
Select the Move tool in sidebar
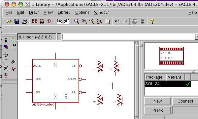tap(6, 55)
